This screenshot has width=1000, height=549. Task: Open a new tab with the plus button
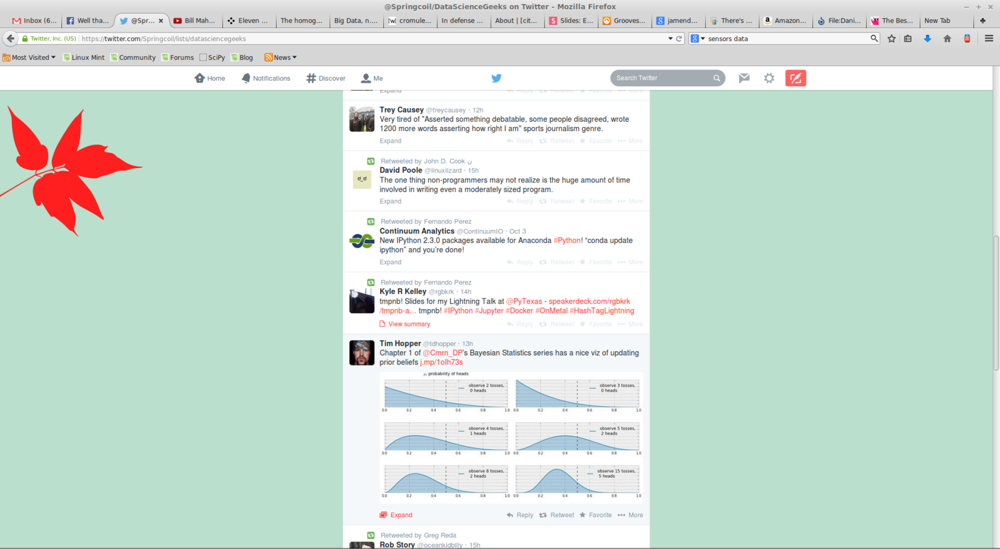982,21
